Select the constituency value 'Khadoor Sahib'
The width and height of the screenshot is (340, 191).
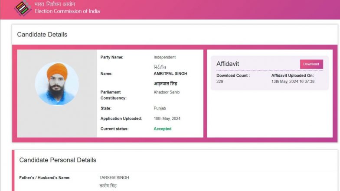[167, 92]
